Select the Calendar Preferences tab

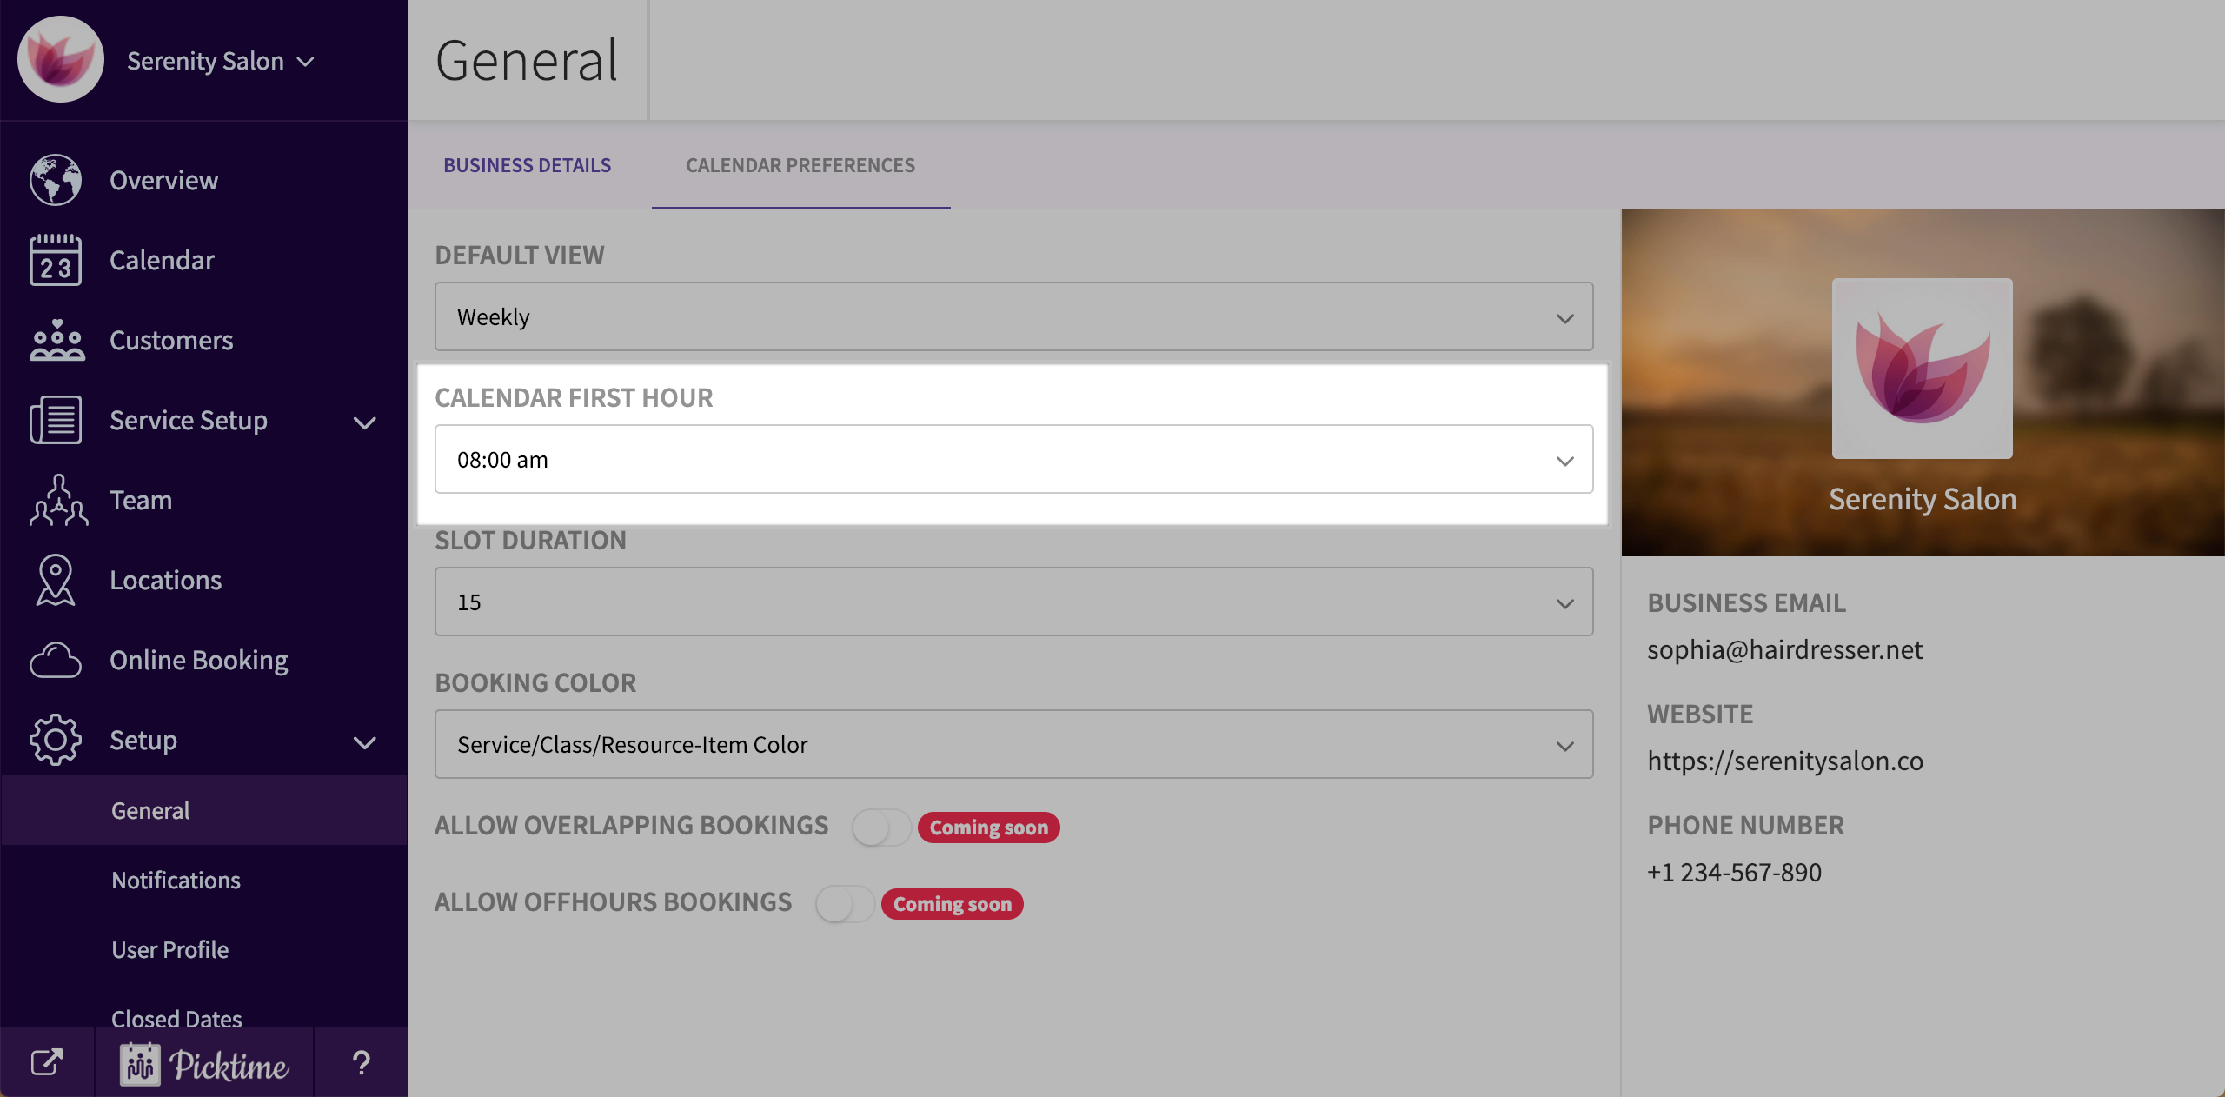coord(800,165)
